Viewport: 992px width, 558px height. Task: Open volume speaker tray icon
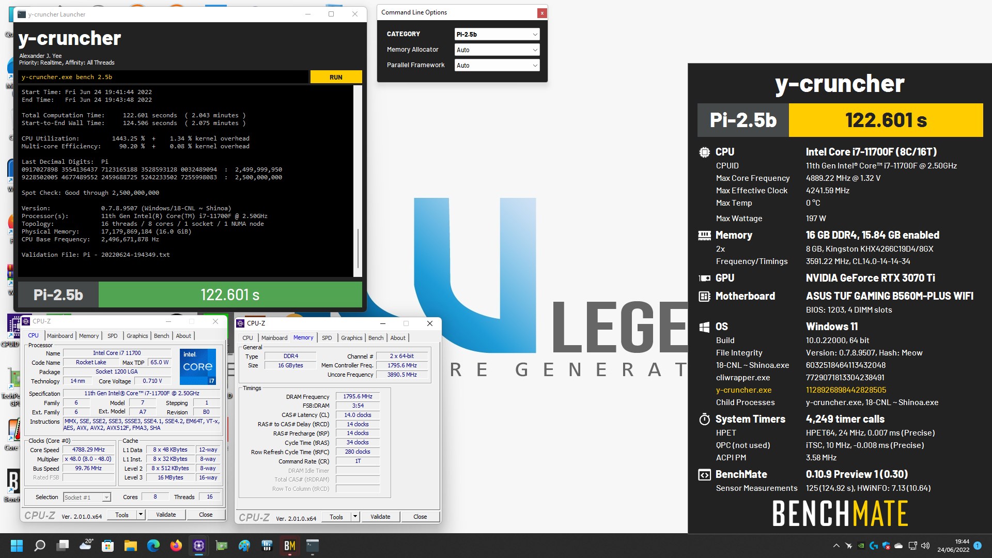[925, 546]
